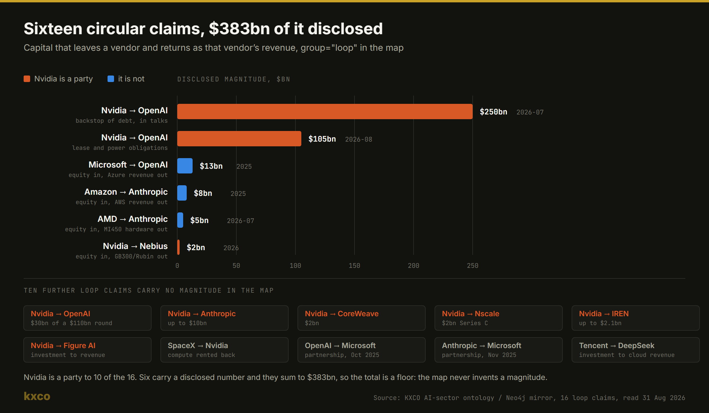Image resolution: width=709 pixels, height=413 pixels.
Task: Click the 'Nvidia is a party to 10' footnote
Action: (285, 377)
